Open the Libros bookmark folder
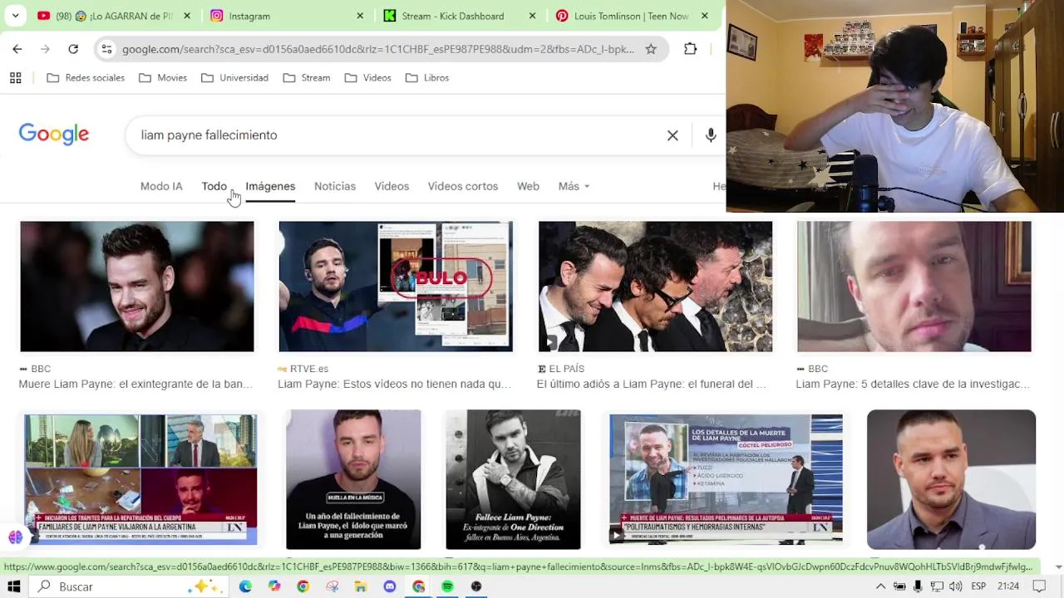The image size is (1064, 598). tap(427, 78)
